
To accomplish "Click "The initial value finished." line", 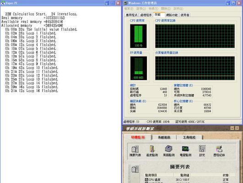I will coord(41,29).
